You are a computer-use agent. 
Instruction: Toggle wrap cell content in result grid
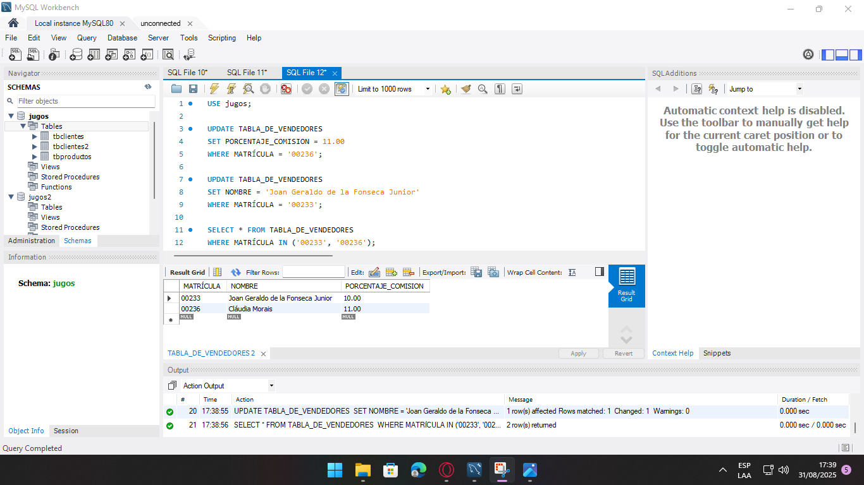(x=572, y=272)
